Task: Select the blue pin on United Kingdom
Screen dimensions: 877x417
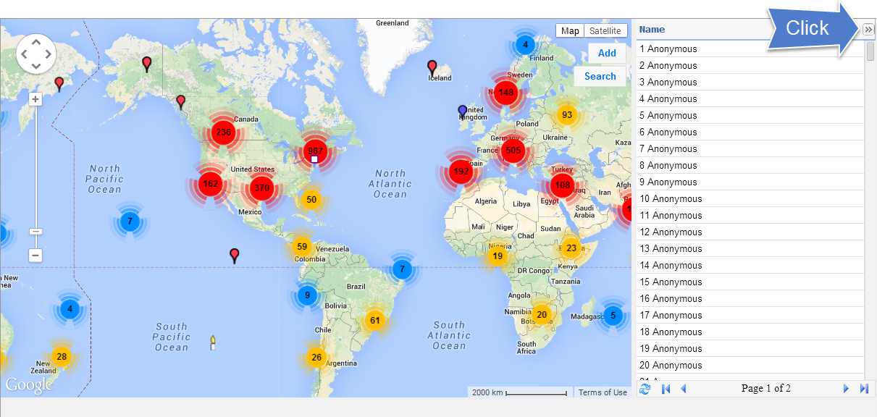Action: 463,112
